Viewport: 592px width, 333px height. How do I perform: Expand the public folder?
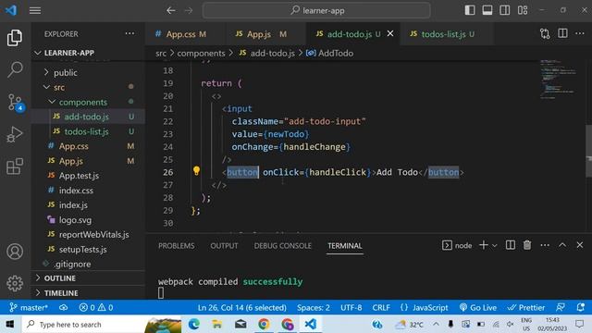(x=88, y=72)
